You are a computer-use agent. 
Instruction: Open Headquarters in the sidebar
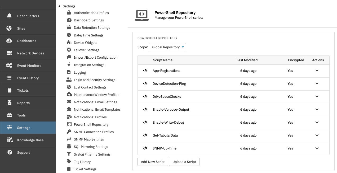(28, 16)
